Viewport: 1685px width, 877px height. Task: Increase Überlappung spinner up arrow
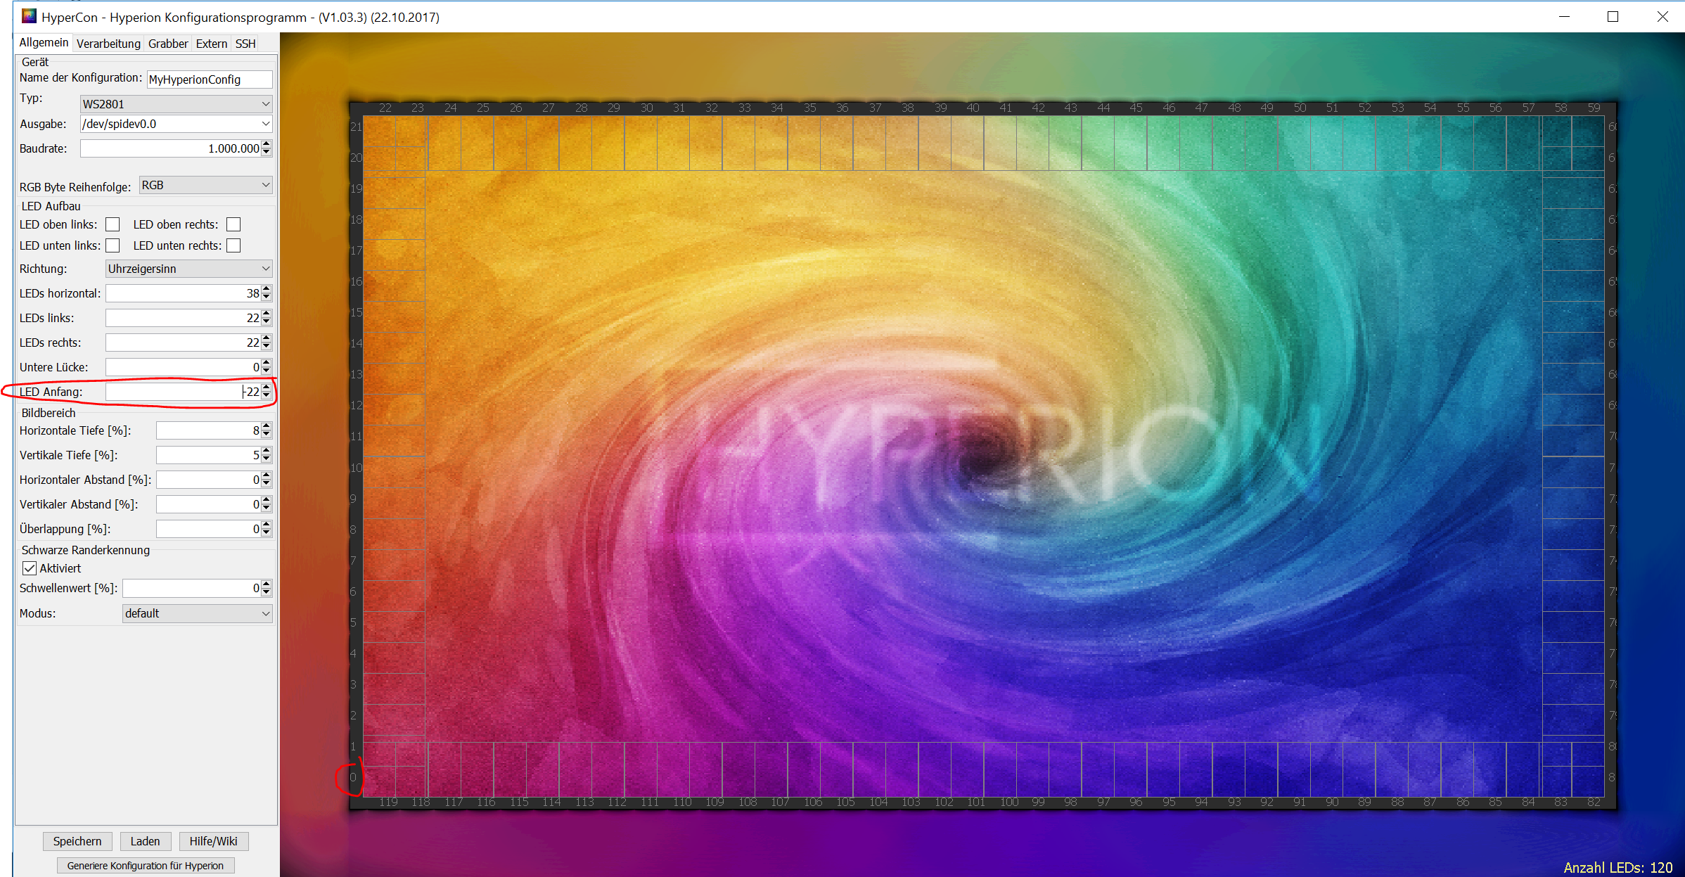click(266, 525)
